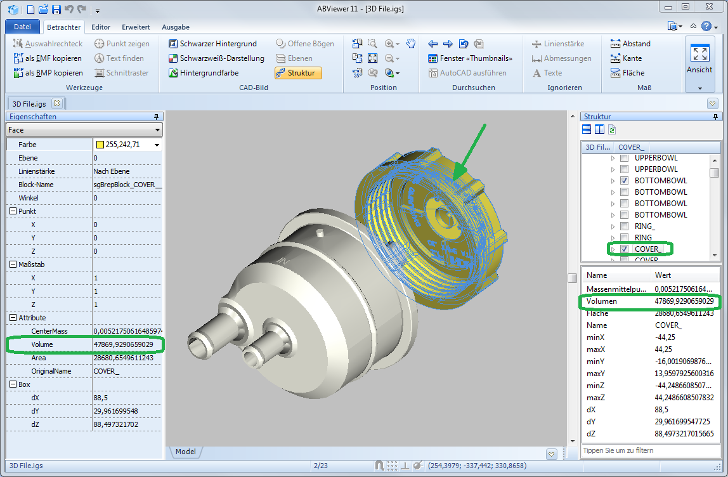728x477 pixels.
Task: Toggle the Struktur panel button
Action: (298, 73)
